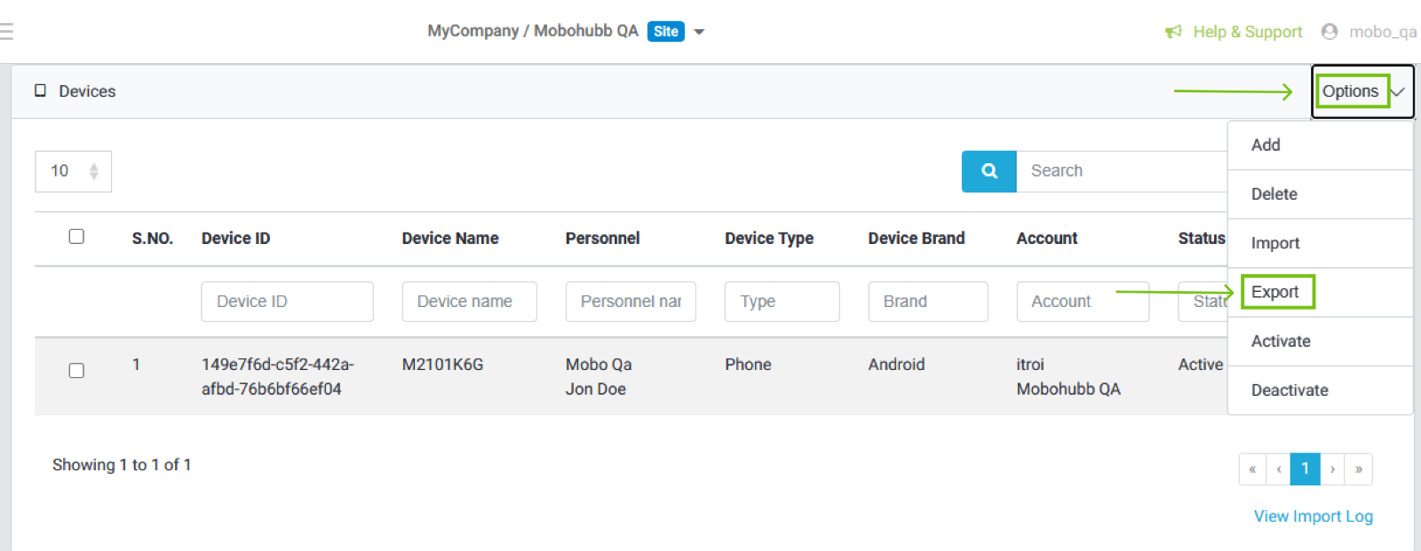Click the hamburger menu icon
1421x551 pixels.
click(6, 32)
